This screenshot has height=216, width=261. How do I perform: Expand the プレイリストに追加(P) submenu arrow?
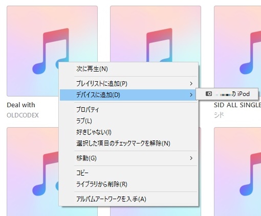[x=191, y=84]
